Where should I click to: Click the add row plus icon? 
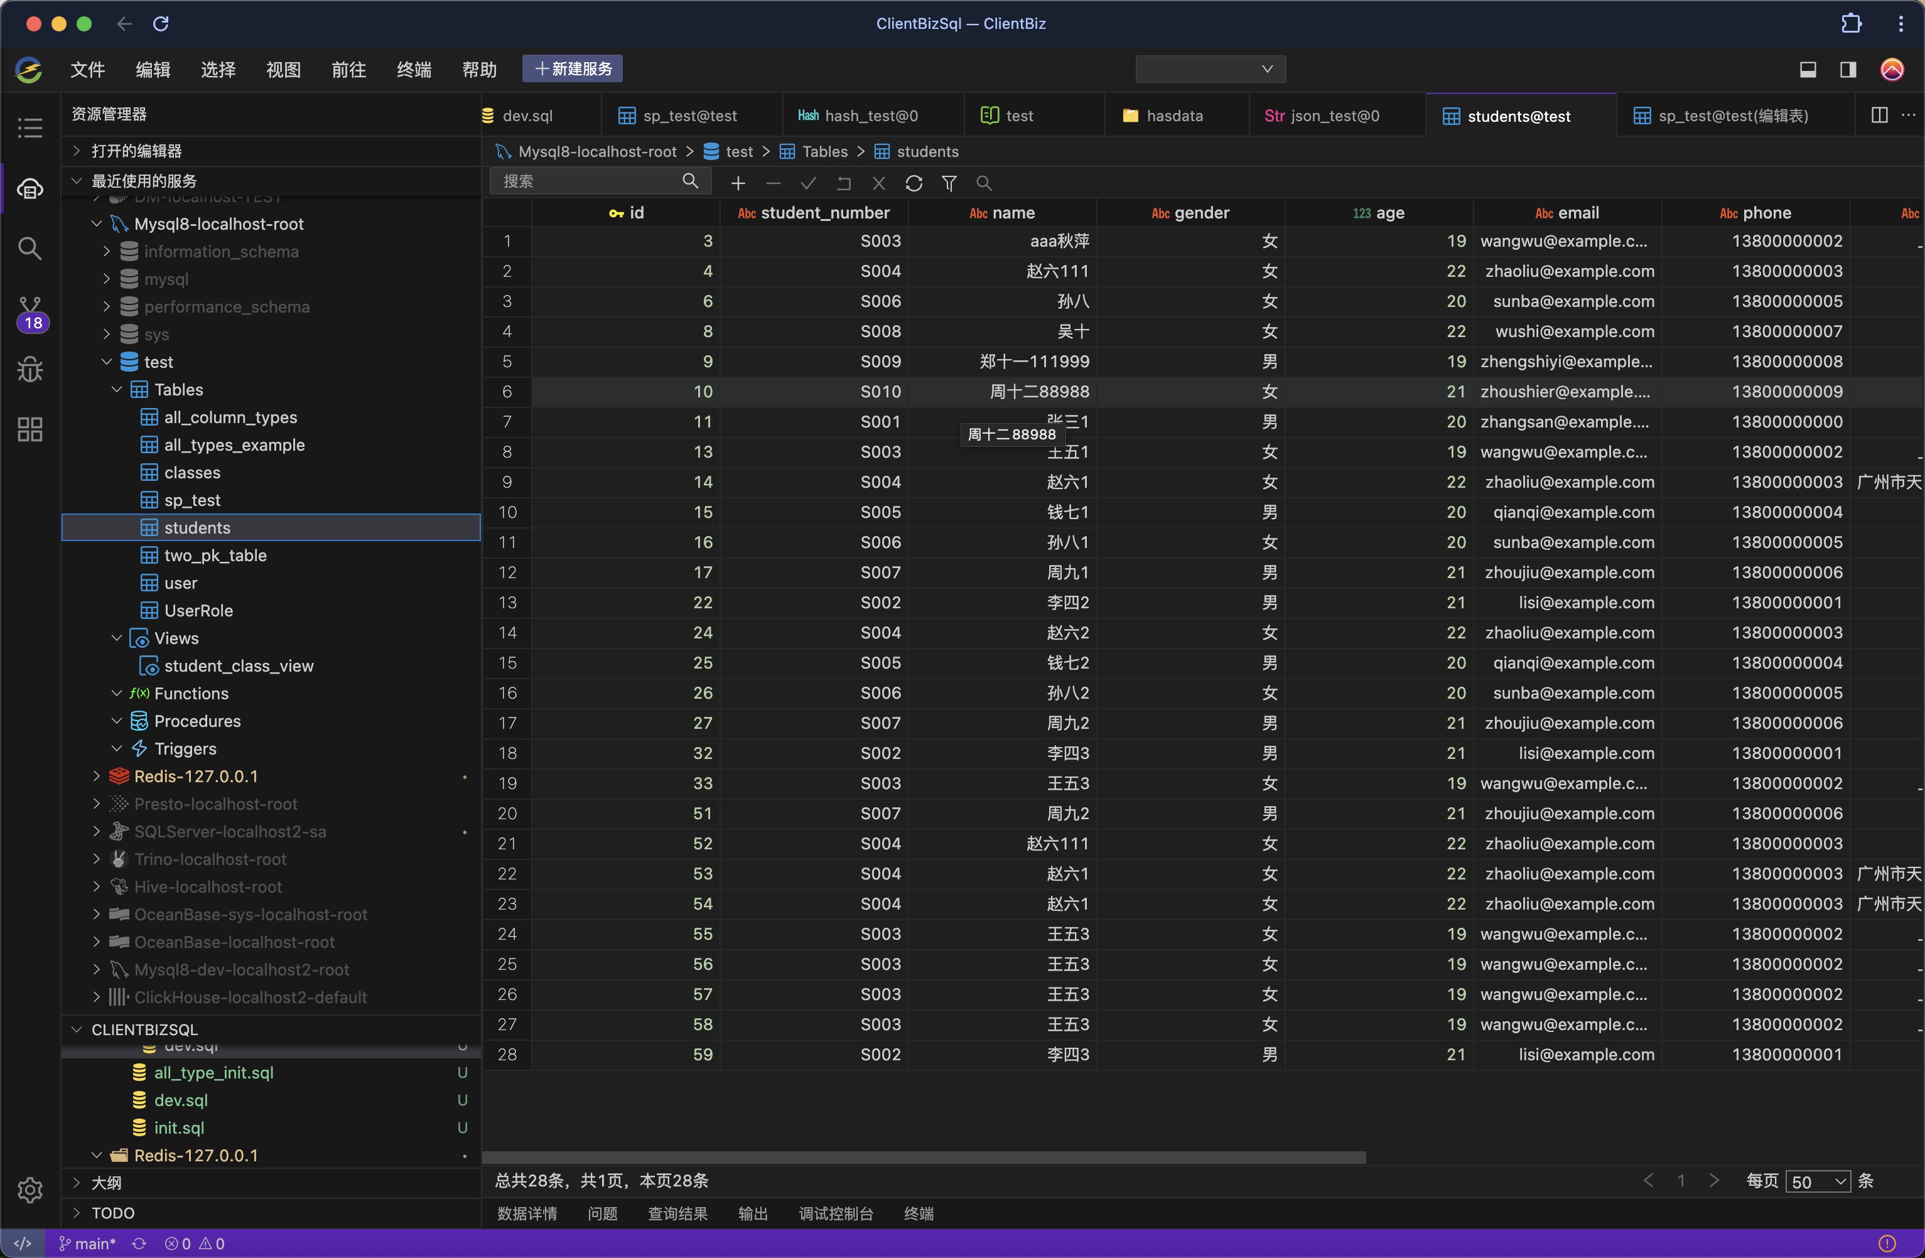pos(738,183)
